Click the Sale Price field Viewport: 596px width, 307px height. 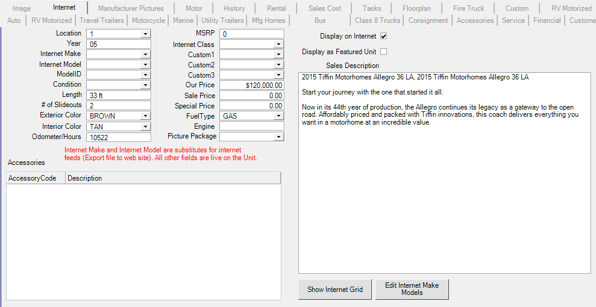[252, 96]
